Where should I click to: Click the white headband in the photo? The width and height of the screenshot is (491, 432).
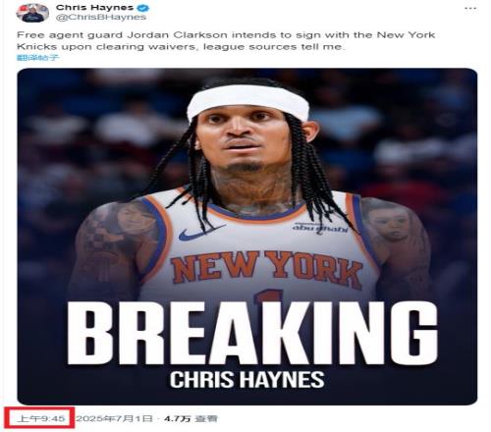[247, 102]
